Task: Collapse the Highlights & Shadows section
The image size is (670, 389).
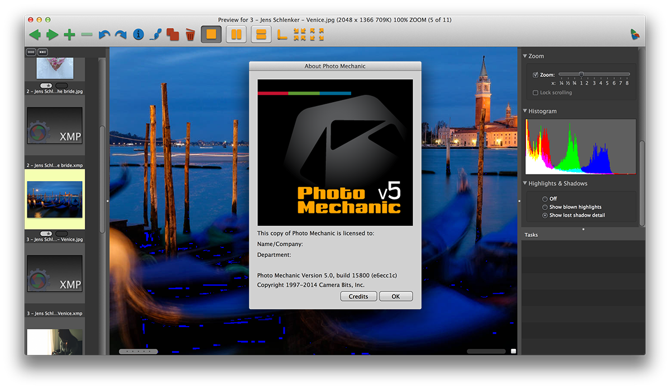Action: tap(525, 183)
